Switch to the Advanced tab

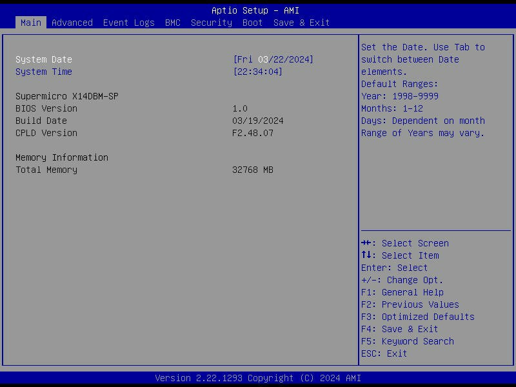click(72, 23)
